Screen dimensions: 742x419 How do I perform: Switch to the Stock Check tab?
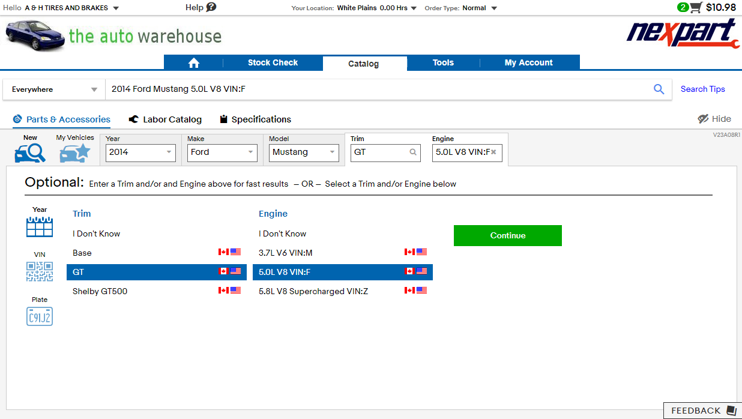coord(273,62)
